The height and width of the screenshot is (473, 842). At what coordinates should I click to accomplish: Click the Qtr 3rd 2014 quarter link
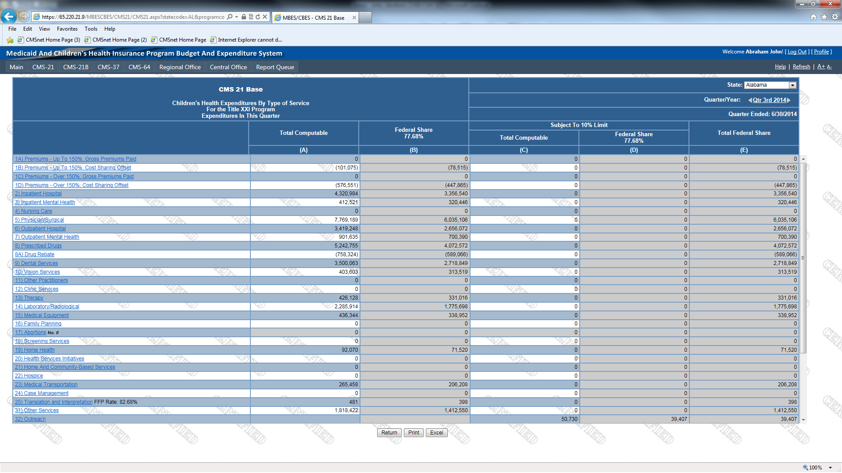tap(769, 100)
